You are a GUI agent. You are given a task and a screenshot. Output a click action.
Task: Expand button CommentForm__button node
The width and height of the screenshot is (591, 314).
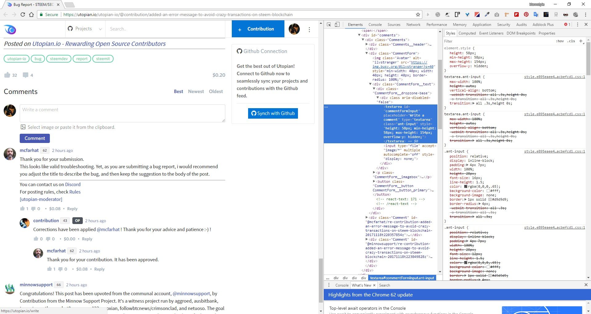coord(374,181)
